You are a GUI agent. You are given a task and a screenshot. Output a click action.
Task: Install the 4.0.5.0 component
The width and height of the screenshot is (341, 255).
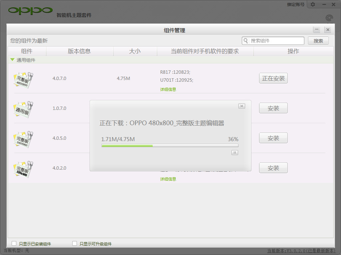pyautogui.click(x=273, y=138)
